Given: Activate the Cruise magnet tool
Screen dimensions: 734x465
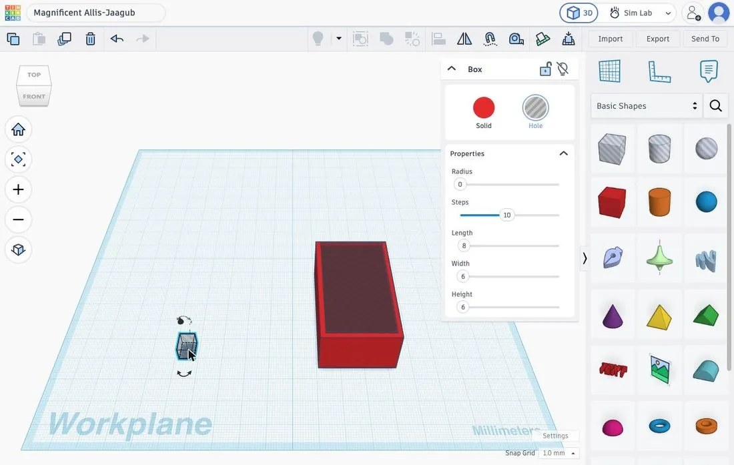Looking at the screenshot, I should pos(490,39).
